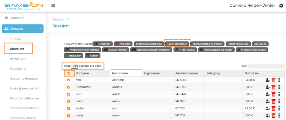Open more options for Jordy Aubert

point(279,116)
